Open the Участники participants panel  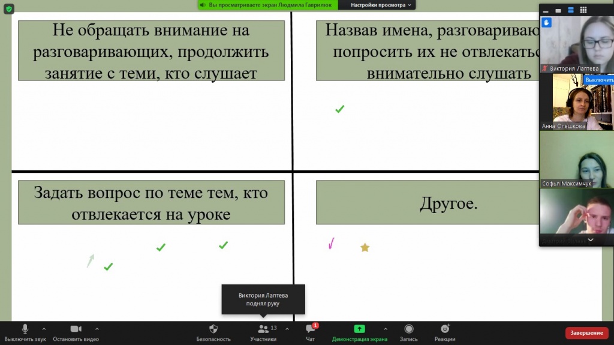pyautogui.click(x=263, y=332)
